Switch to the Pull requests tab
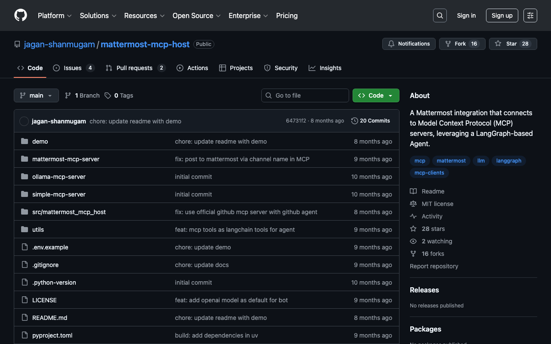The height and width of the screenshot is (344, 551). (134, 68)
